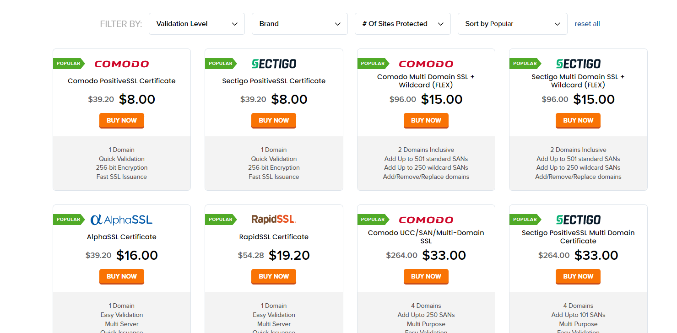
Task: Click the AlphaSSL logo
Action: [x=122, y=220]
